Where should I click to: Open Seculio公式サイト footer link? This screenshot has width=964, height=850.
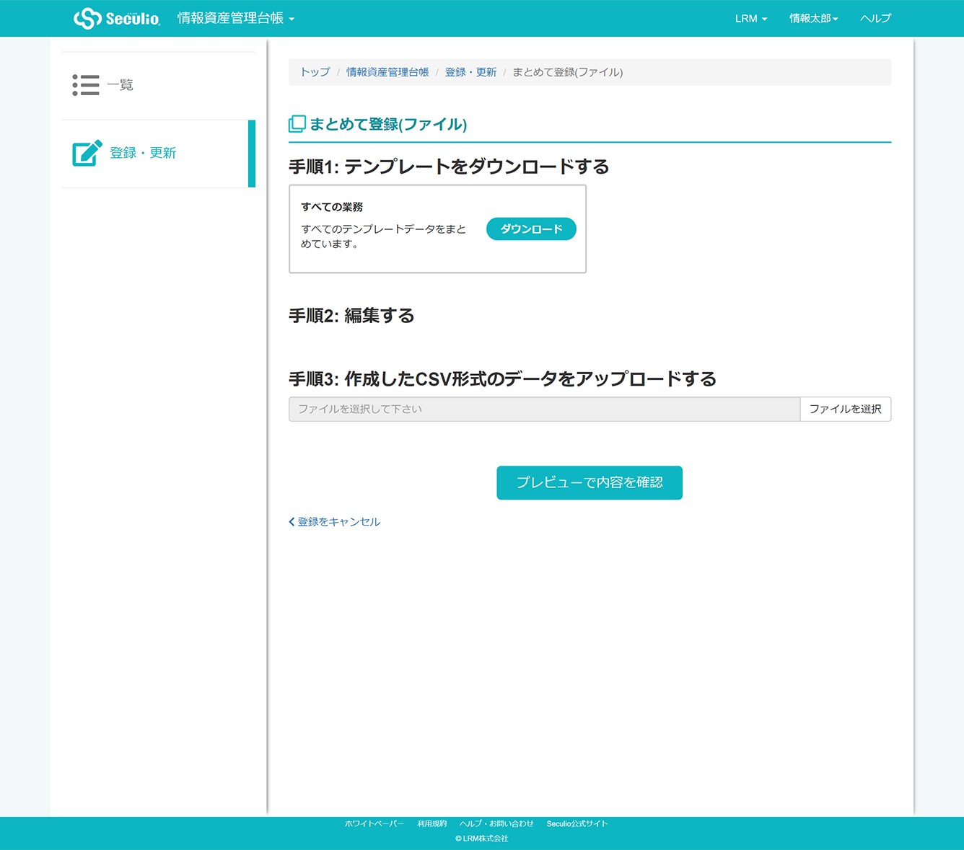(x=577, y=823)
